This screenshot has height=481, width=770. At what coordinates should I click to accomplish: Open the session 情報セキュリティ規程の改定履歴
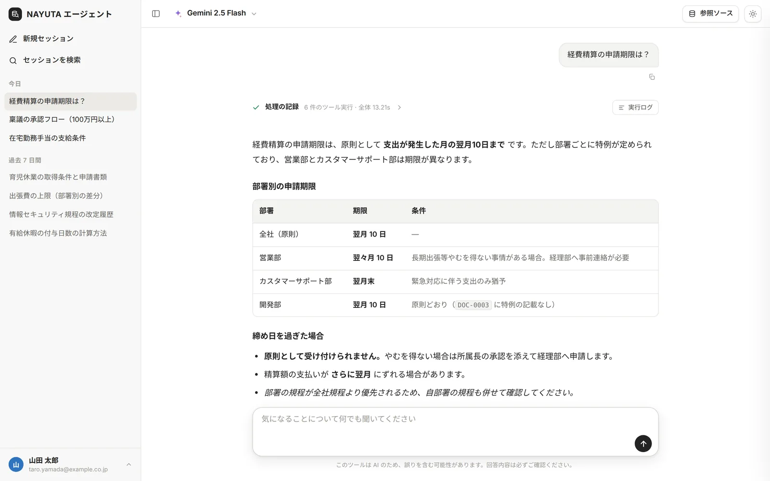[70, 215]
